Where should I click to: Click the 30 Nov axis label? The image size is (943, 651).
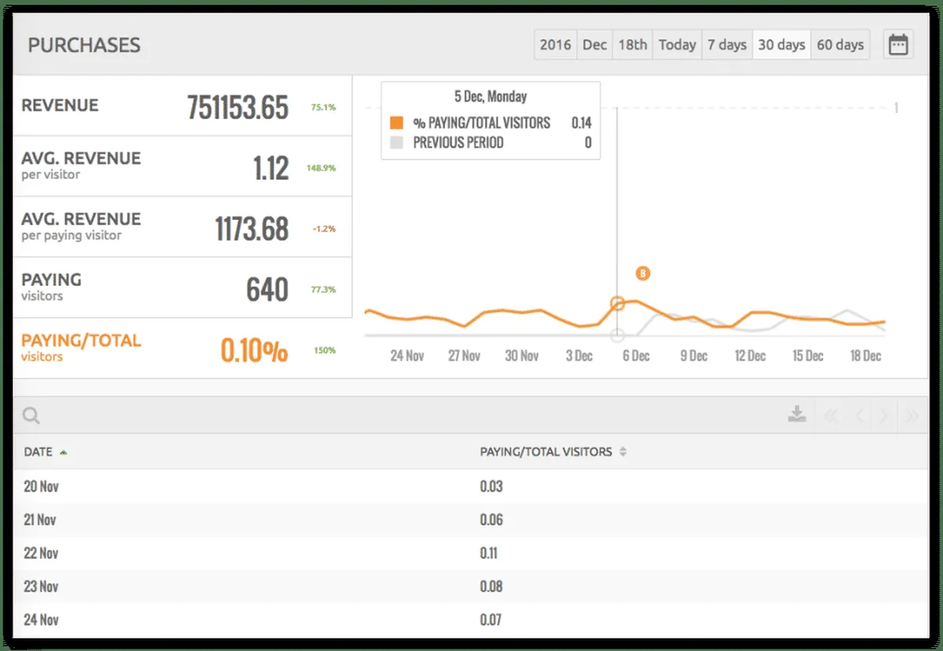click(x=522, y=356)
